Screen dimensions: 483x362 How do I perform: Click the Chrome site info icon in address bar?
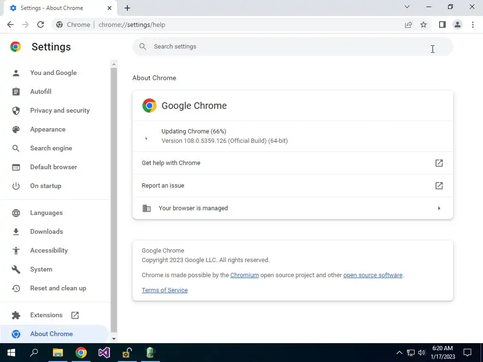tap(59, 25)
